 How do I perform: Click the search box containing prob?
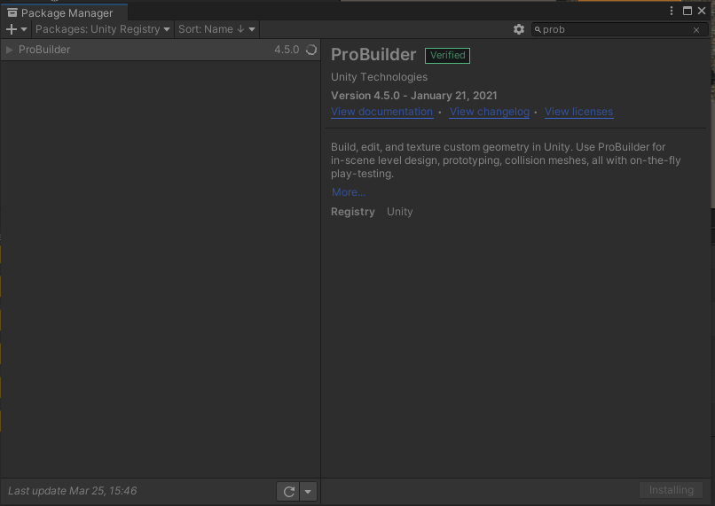tap(619, 29)
